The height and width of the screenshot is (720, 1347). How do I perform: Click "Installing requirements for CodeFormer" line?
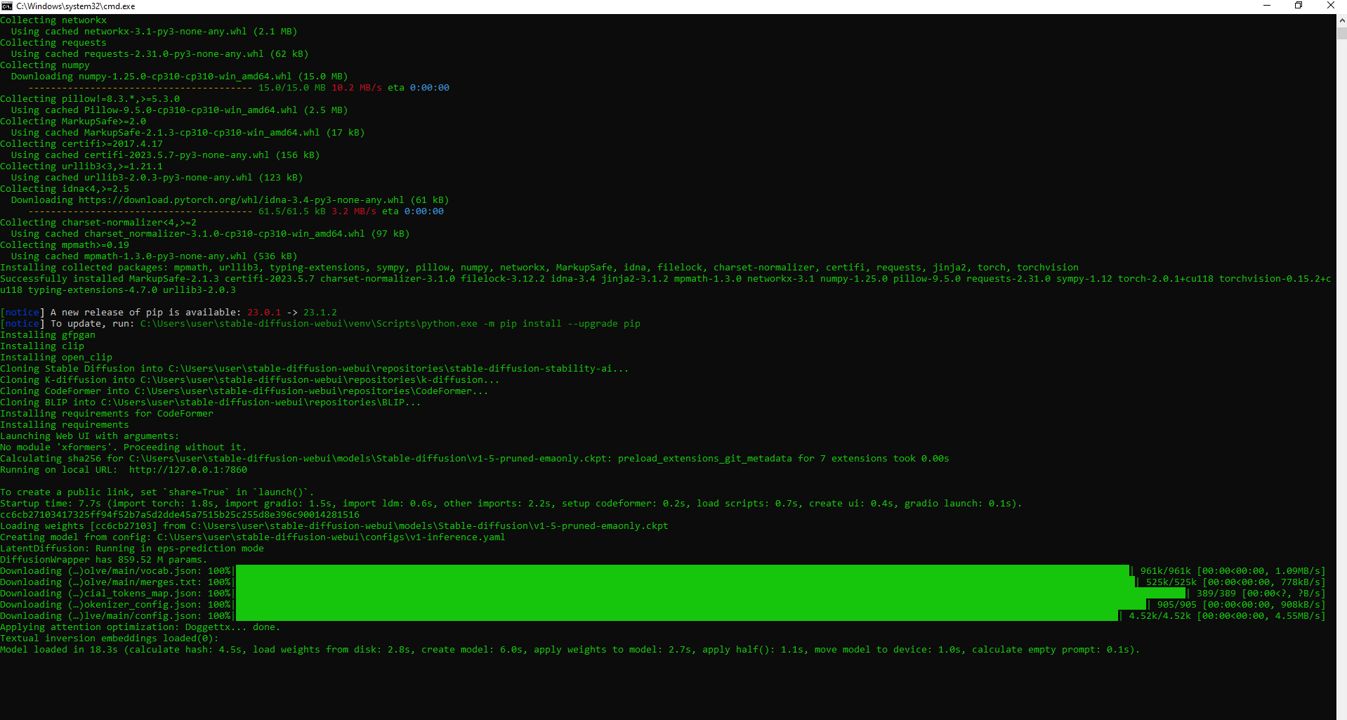(107, 414)
